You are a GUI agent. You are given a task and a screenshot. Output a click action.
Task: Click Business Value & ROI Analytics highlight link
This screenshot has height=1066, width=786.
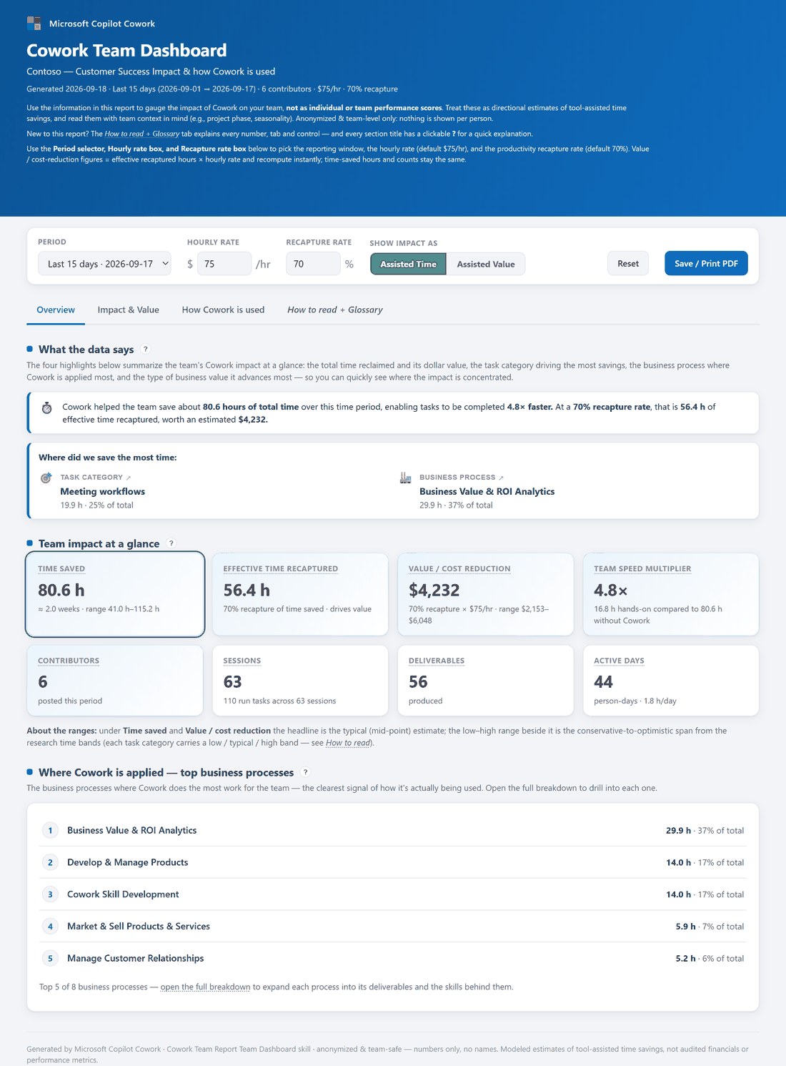coord(487,491)
